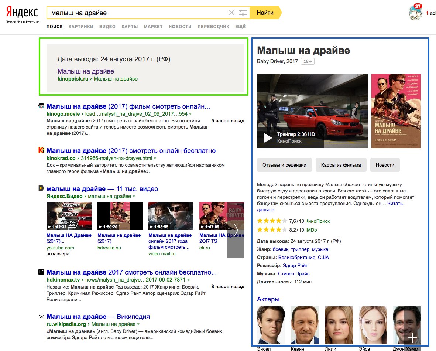Screen dimensions: 436x351
Task: Open Малыш на драйве — Википедия result
Action: 98,317
